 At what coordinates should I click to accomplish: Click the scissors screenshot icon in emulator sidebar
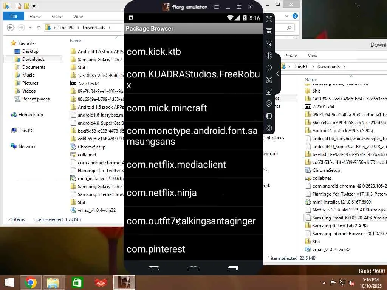click(269, 80)
